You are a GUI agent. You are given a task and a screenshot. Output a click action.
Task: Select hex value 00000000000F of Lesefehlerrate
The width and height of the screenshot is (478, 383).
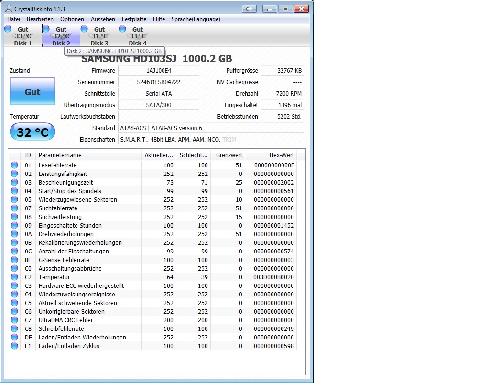(274, 165)
